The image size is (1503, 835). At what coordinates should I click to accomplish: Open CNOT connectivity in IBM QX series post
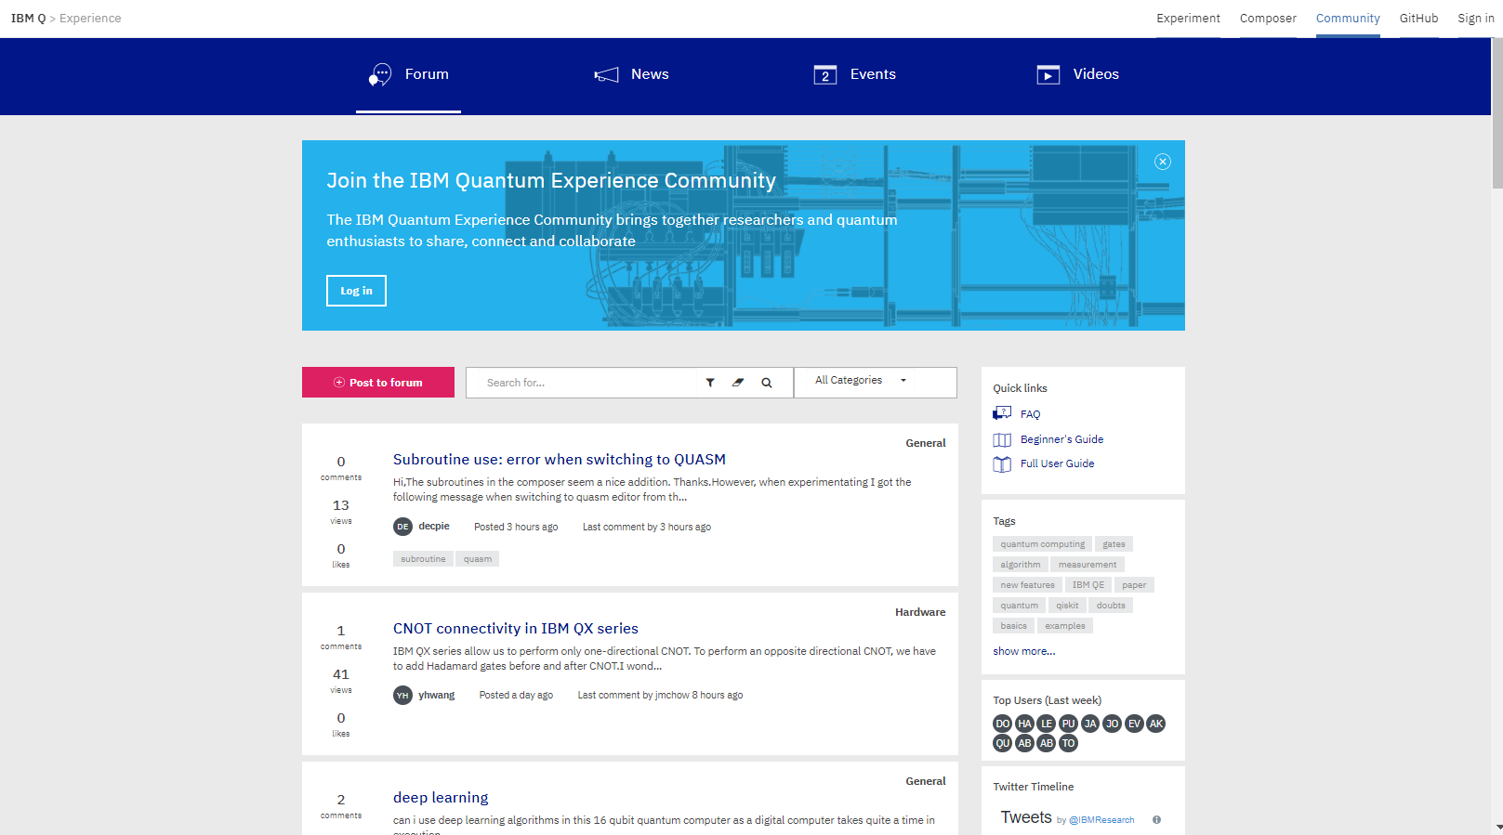pyautogui.click(x=516, y=629)
